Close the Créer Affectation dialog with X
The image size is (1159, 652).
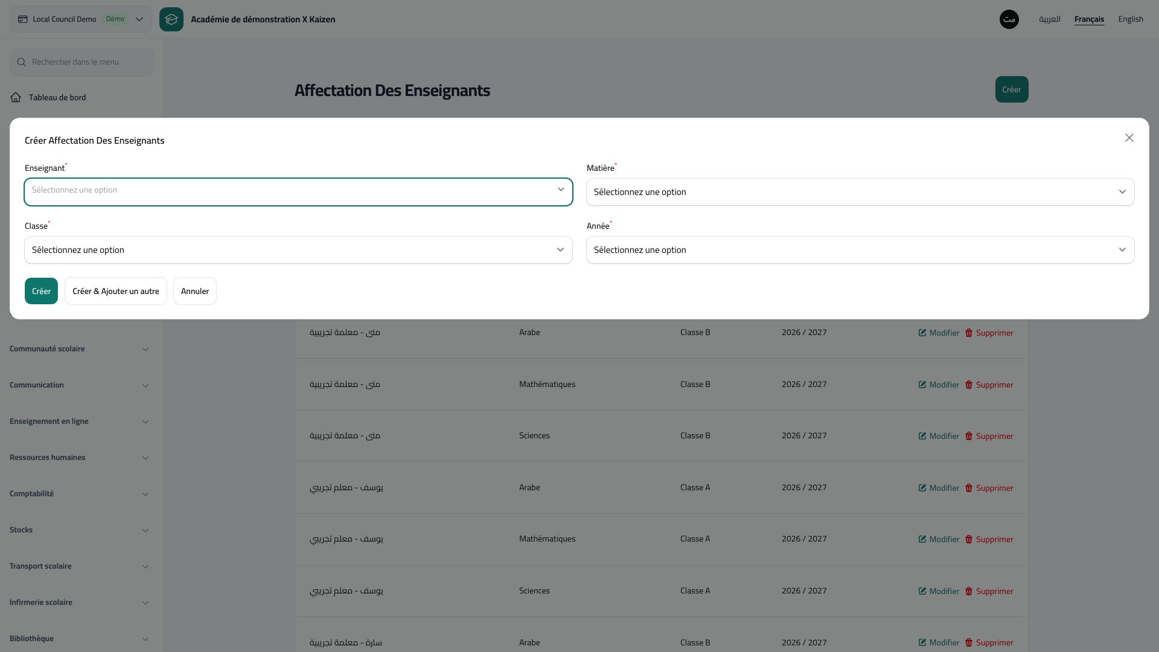pyautogui.click(x=1129, y=138)
